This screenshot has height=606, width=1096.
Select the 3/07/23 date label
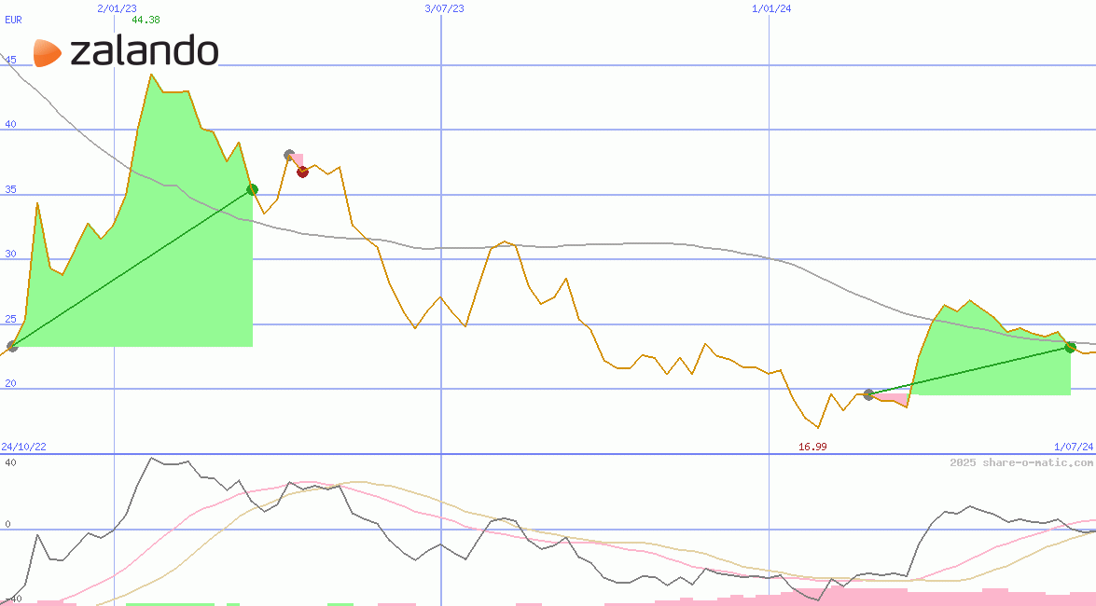[x=444, y=8]
